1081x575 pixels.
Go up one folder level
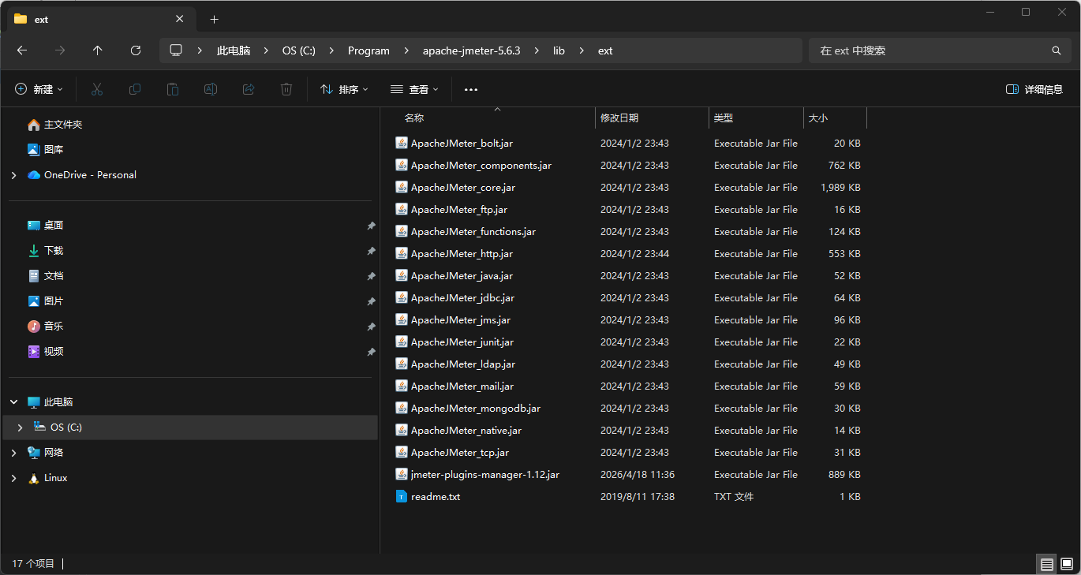98,50
